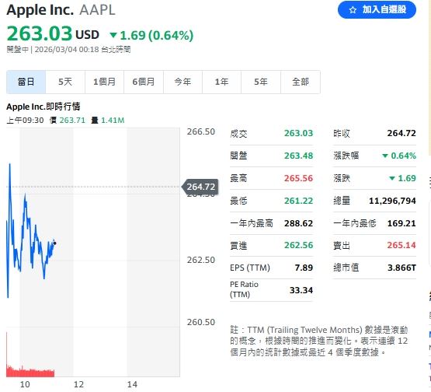
Task: Click the 最高 value 265.56
Action: coord(298,178)
